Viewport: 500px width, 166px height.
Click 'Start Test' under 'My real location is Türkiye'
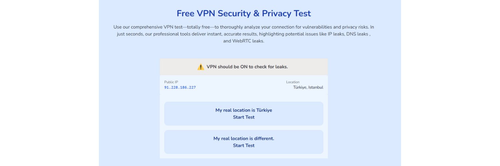(244, 117)
